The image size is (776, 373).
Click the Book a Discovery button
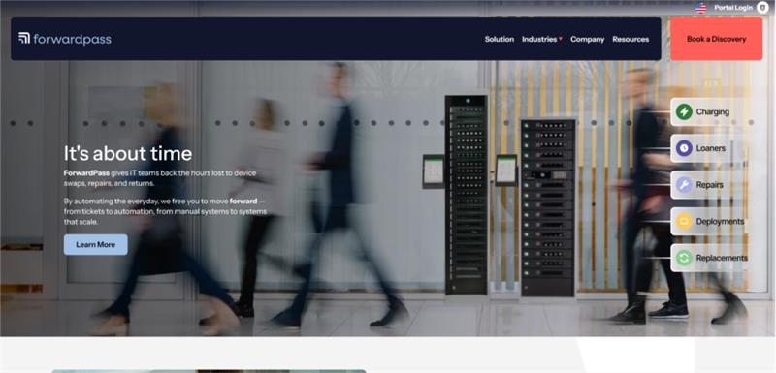pyautogui.click(x=716, y=39)
